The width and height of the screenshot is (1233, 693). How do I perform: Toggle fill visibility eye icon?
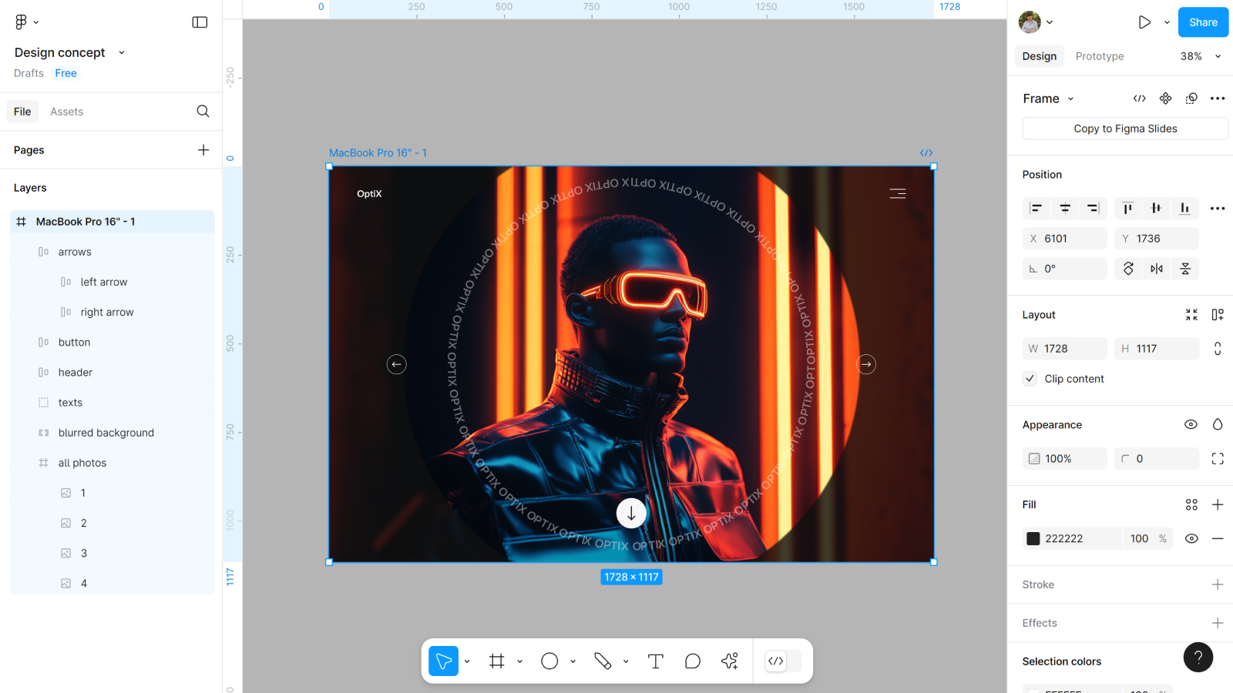tap(1191, 539)
